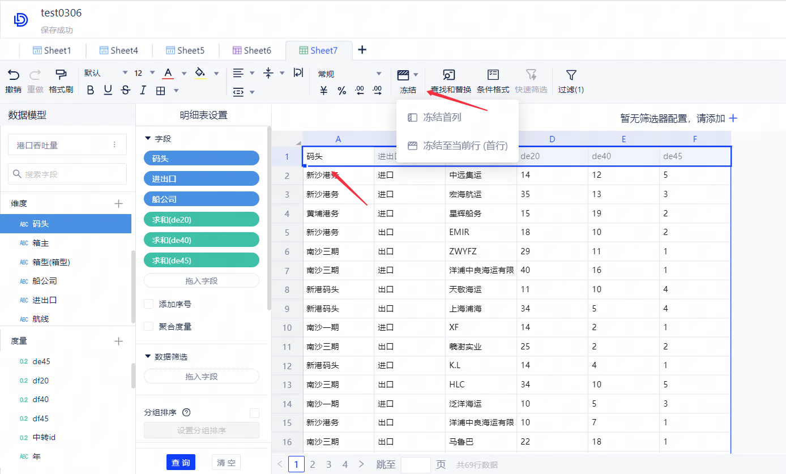The height and width of the screenshot is (474, 786).
Task: Choose 冻结首列 from the freeze menu
Action: (x=442, y=117)
